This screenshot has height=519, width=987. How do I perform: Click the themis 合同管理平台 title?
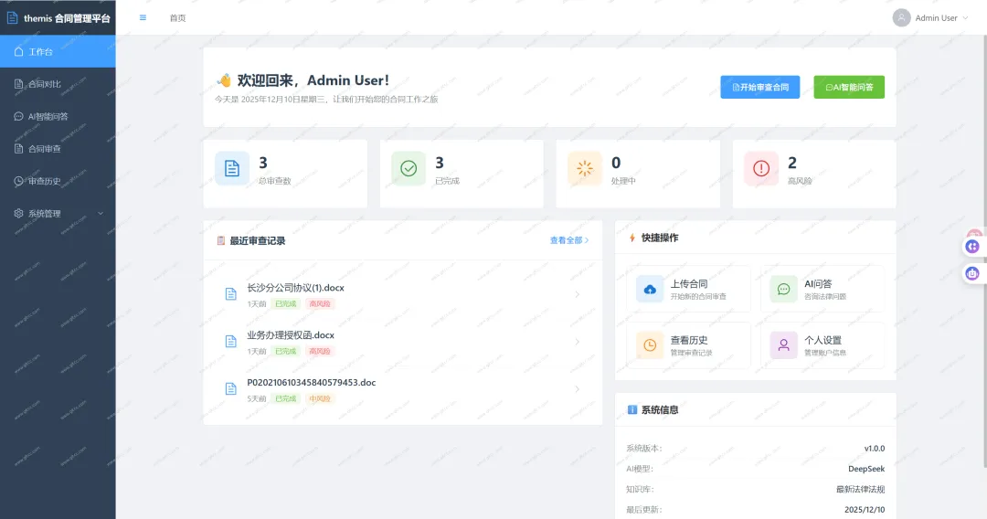(67, 18)
